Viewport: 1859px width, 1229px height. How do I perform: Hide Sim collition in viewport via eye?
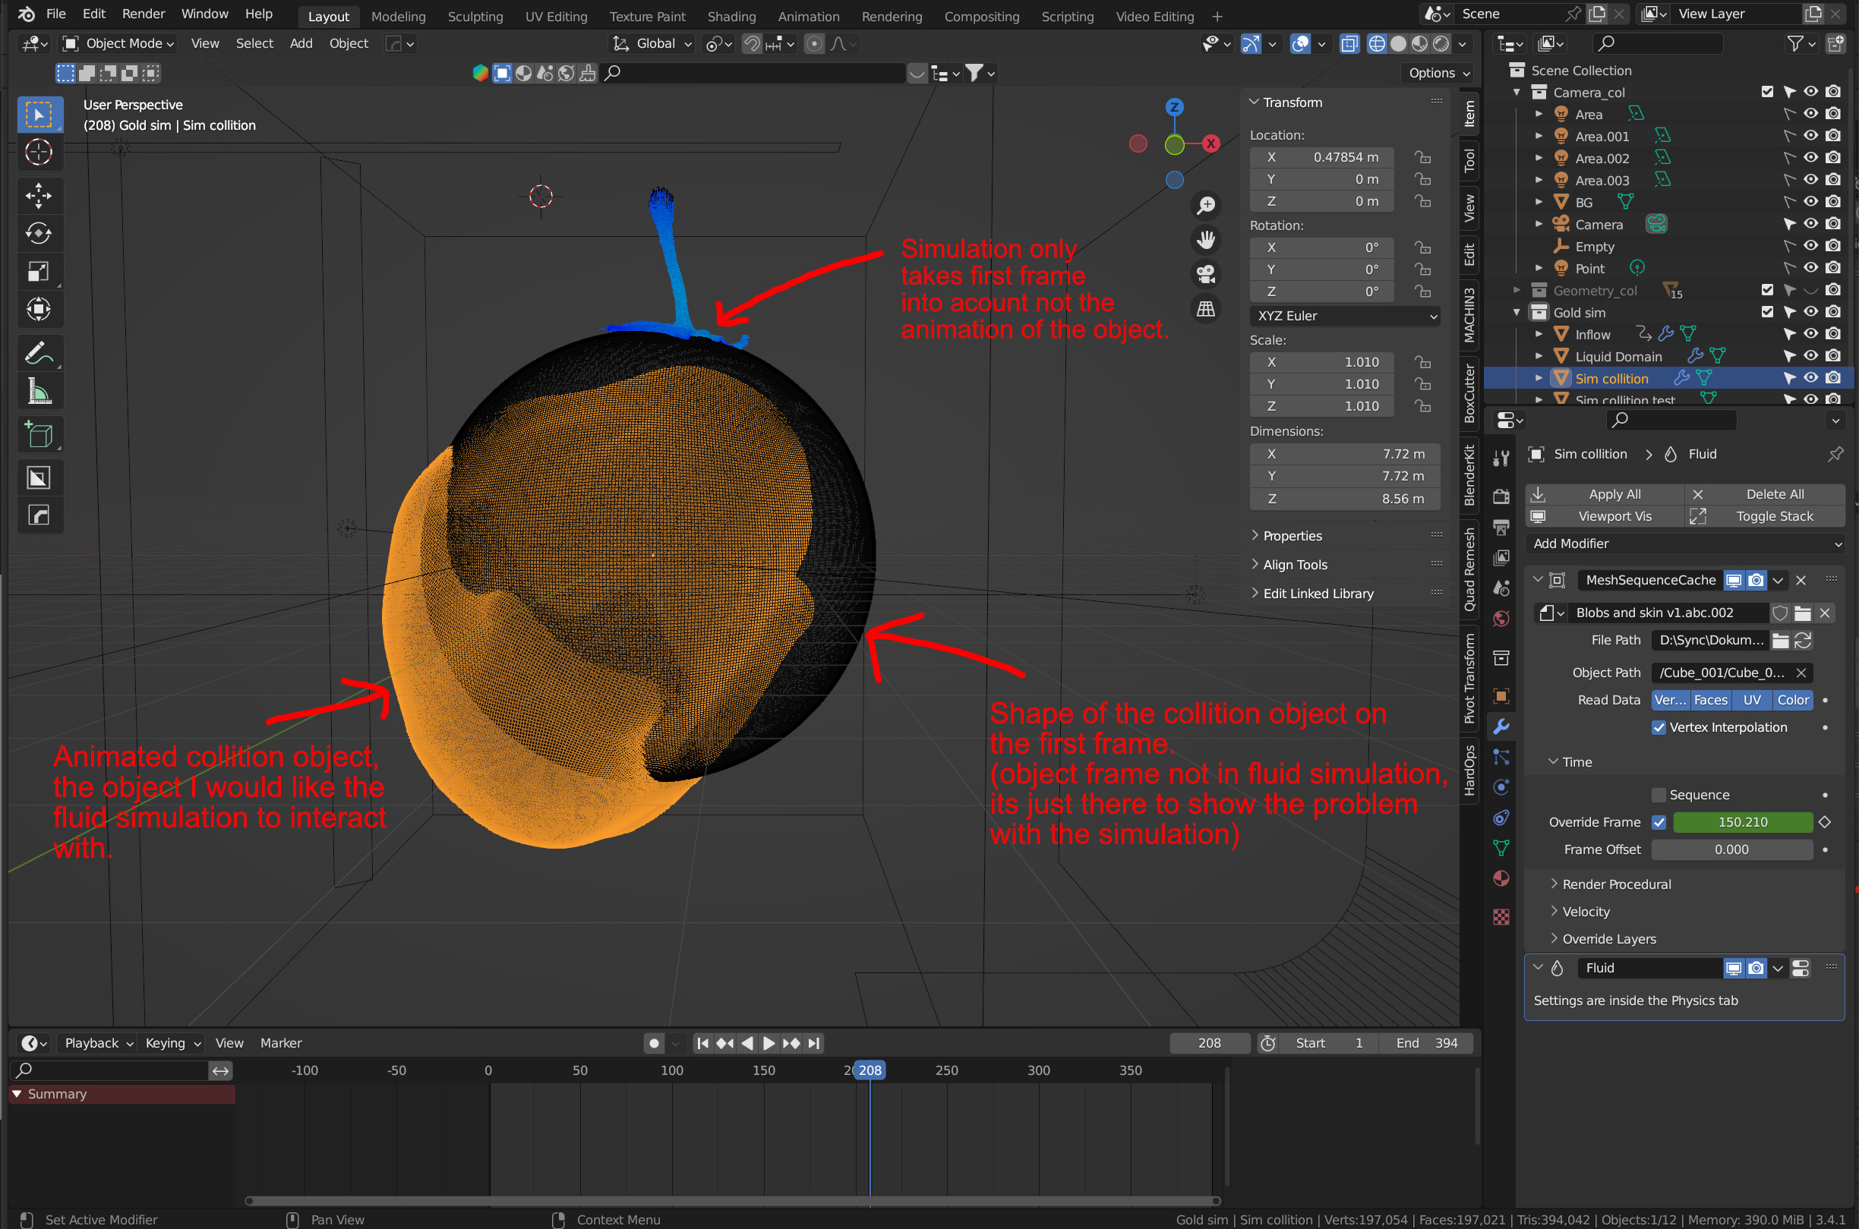[1810, 378]
